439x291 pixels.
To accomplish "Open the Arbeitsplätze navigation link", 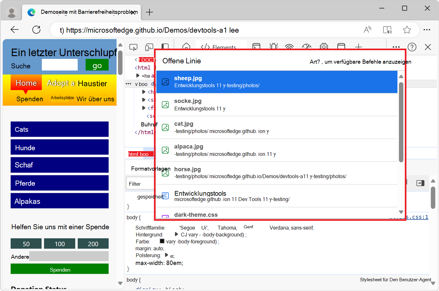I will tap(62, 98).
